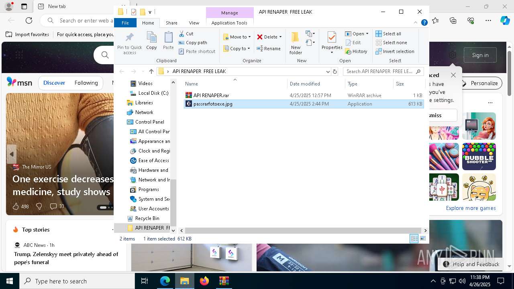This screenshot has height=289, width=514.
Task: Sort by the Name column header
Action: pyautogui.click(x=235, y=84)
